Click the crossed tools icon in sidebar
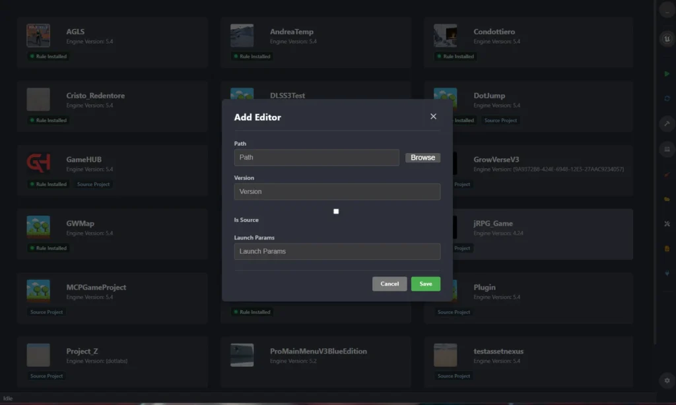The image size is (676, 405). click(x=666, y=224)
